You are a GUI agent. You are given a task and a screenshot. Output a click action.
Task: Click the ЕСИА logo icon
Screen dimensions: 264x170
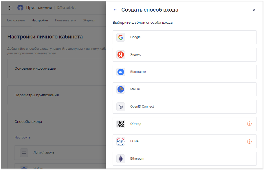(121, 141)
